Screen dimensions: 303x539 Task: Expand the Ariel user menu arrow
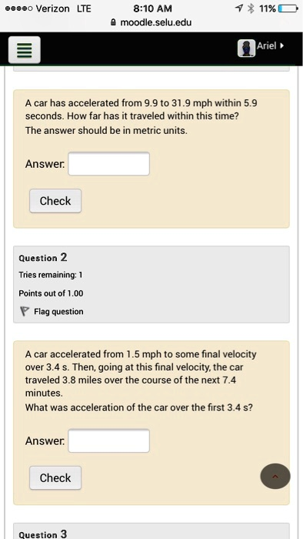pos(282,45)
